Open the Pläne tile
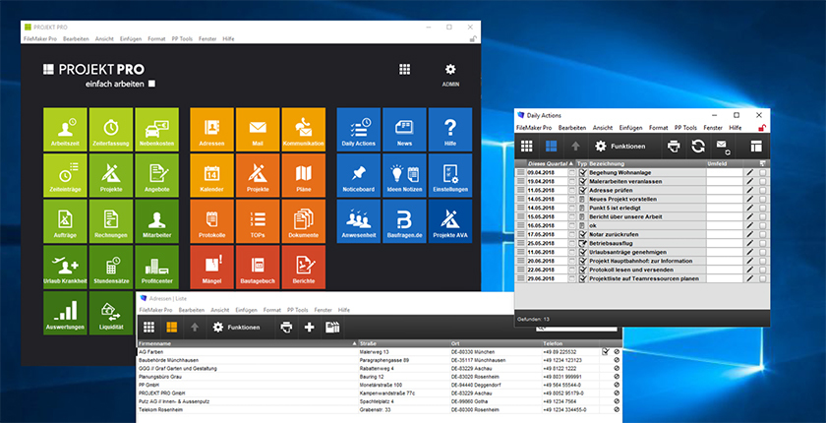Image resolution: width=826 pixels, height=423 pixels. click(304, 175)
